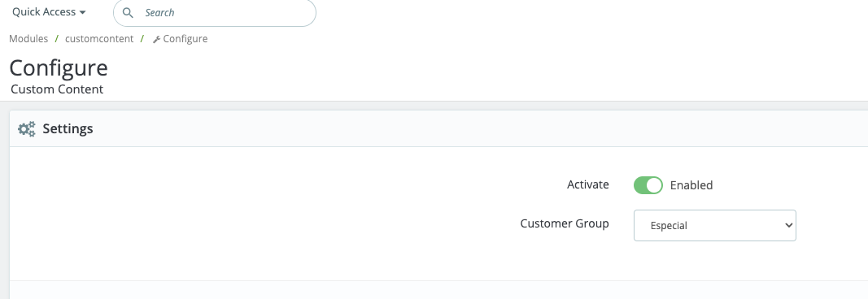
Task: Select the Especial value in the combo box
Action: 669,226
